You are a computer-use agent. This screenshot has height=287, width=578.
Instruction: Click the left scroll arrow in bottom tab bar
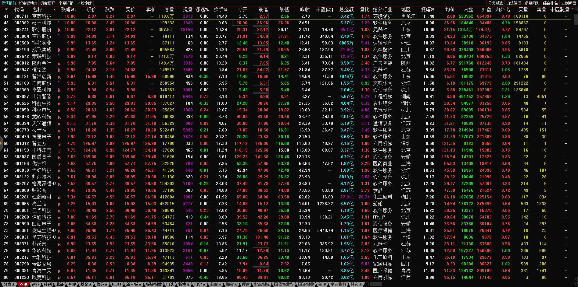368,284
